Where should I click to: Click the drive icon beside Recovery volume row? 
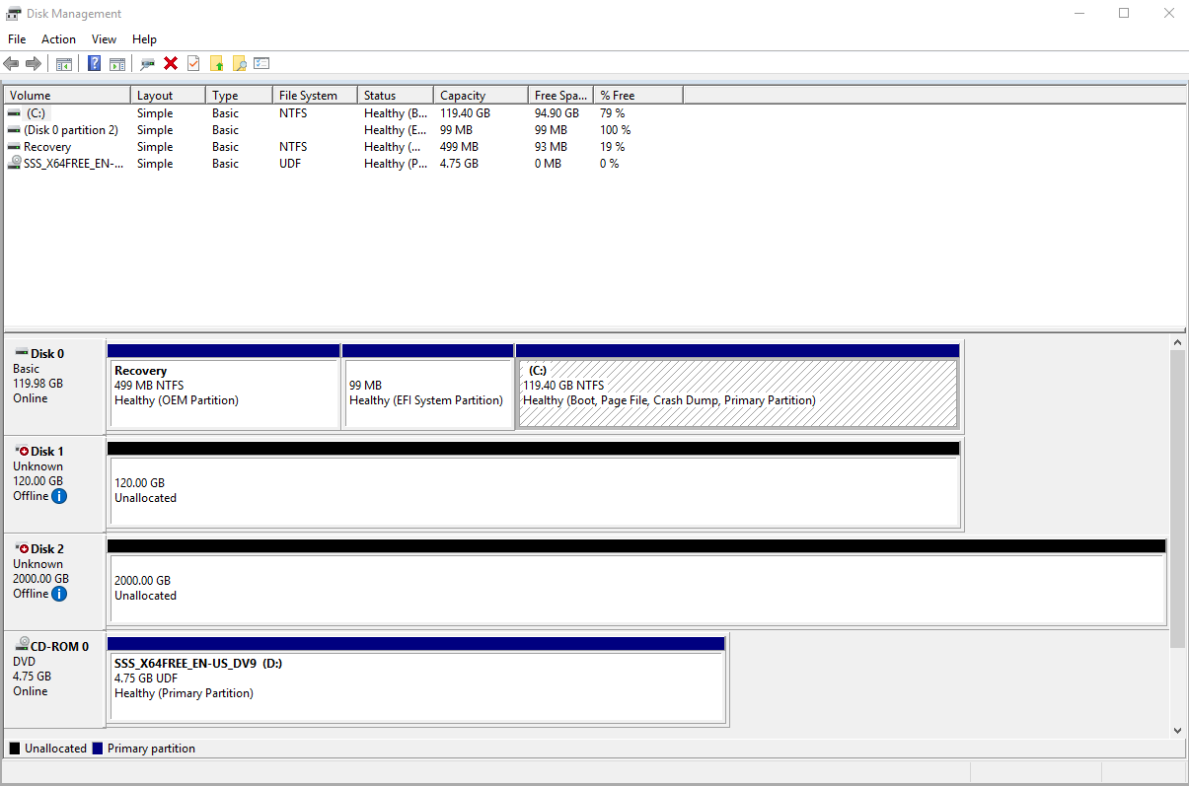pyautogui.click(x=14, y=147)
